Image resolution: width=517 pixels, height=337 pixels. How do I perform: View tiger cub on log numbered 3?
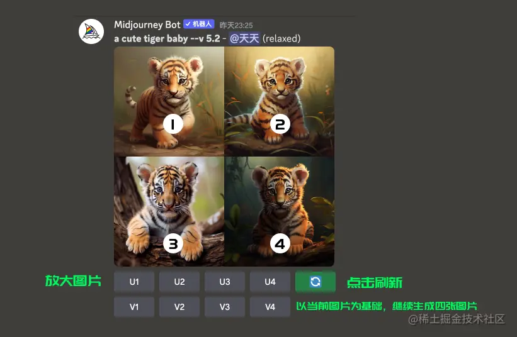[x=169, y=211]
